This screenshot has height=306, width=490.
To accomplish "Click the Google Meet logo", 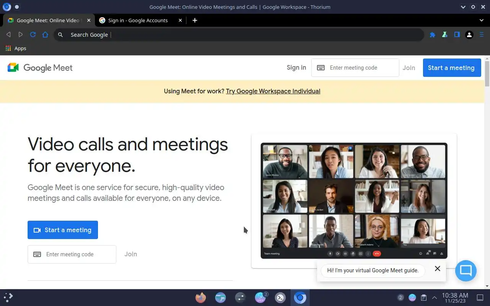I will click(x=40, y=68).
